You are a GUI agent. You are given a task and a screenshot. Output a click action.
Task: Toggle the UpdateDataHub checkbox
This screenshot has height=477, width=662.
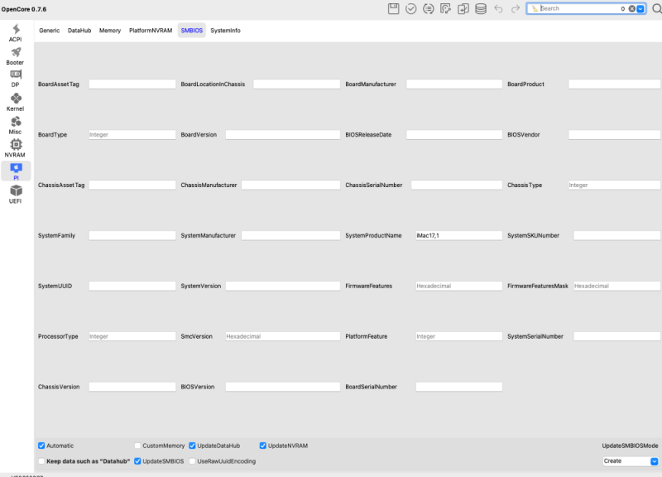192,446
